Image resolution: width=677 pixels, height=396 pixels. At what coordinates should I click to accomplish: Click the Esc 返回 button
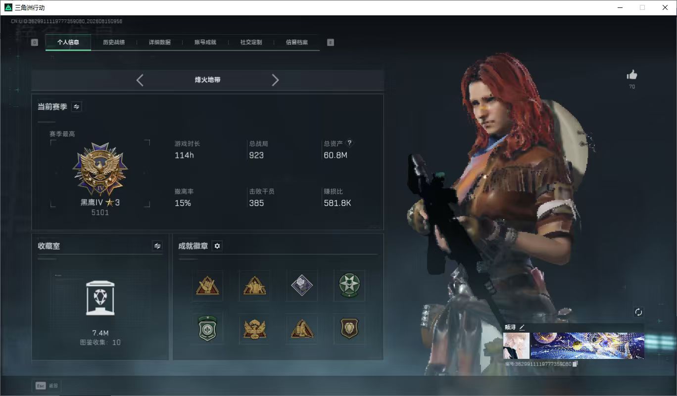(48, 386)
